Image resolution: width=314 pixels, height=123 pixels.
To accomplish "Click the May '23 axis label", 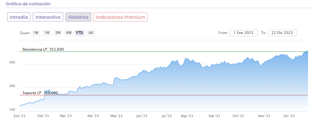I will [x=116, y=116].
